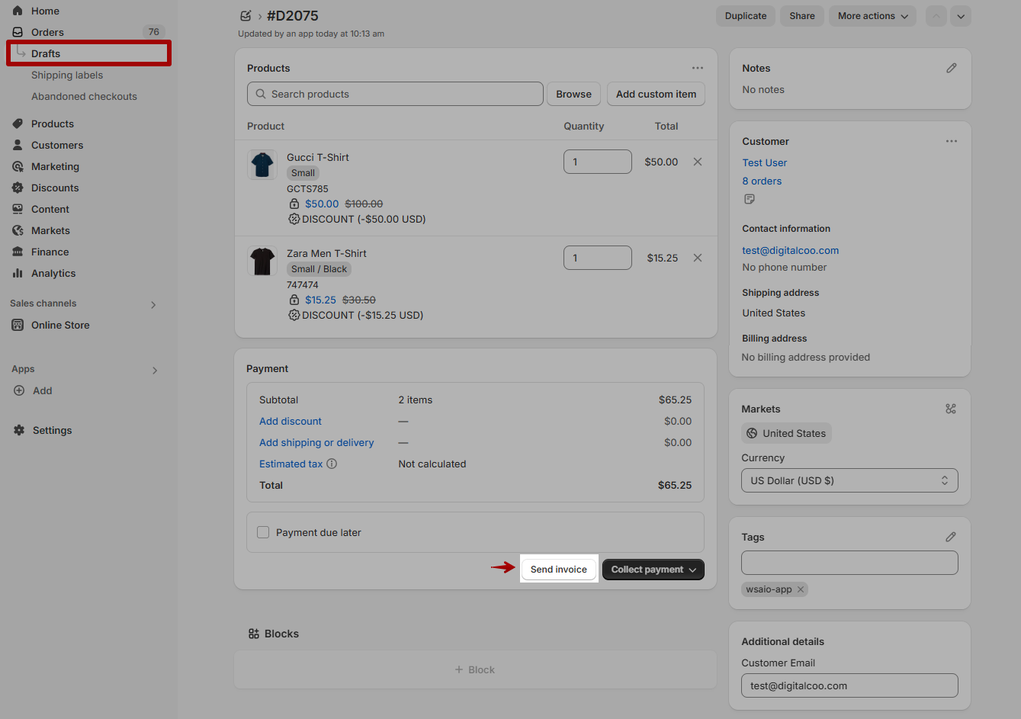The image size is (1021, 719).
Task: Click the pencil icon to edit Notes
Action: 951,68
